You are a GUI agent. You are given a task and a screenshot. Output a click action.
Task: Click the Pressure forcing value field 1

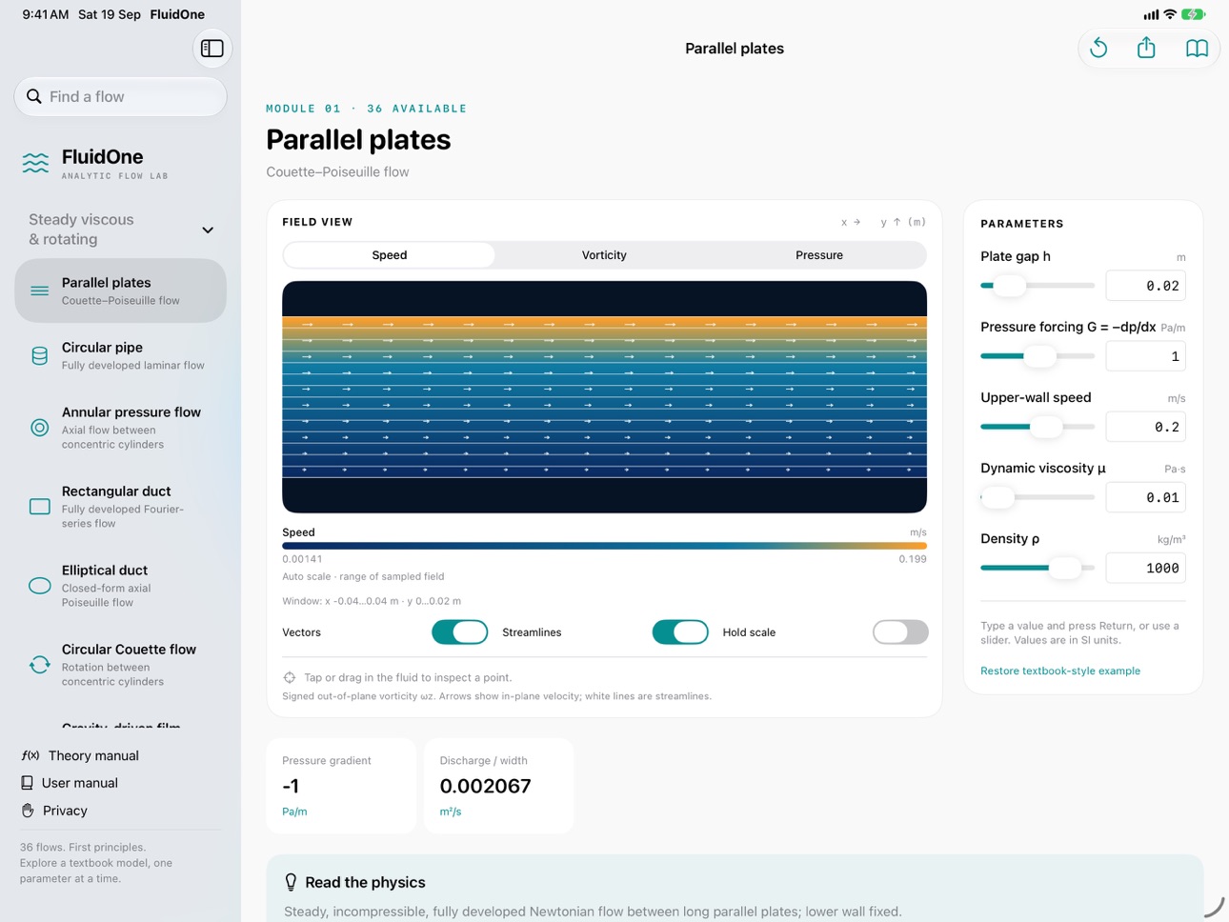1146,356
